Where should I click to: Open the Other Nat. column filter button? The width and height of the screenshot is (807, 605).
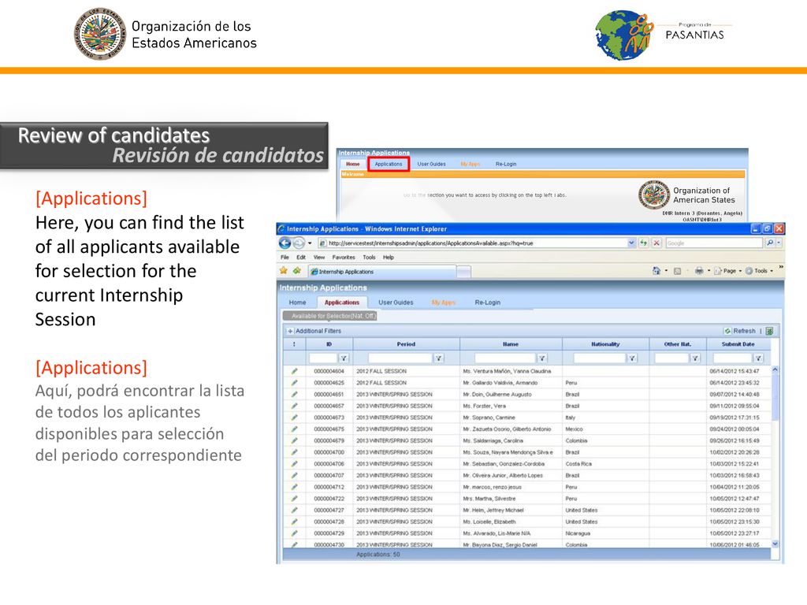click(x=695, y=358)
